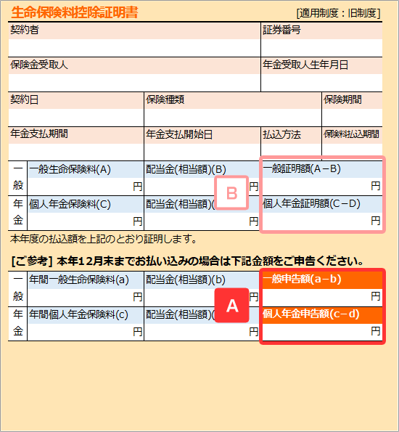Image resolution: width=399 pixels, height=432 pixels.
Task: Click the 本年度の払込額を上記のとおり証明します sentence
Action: [x=103, y=239]
